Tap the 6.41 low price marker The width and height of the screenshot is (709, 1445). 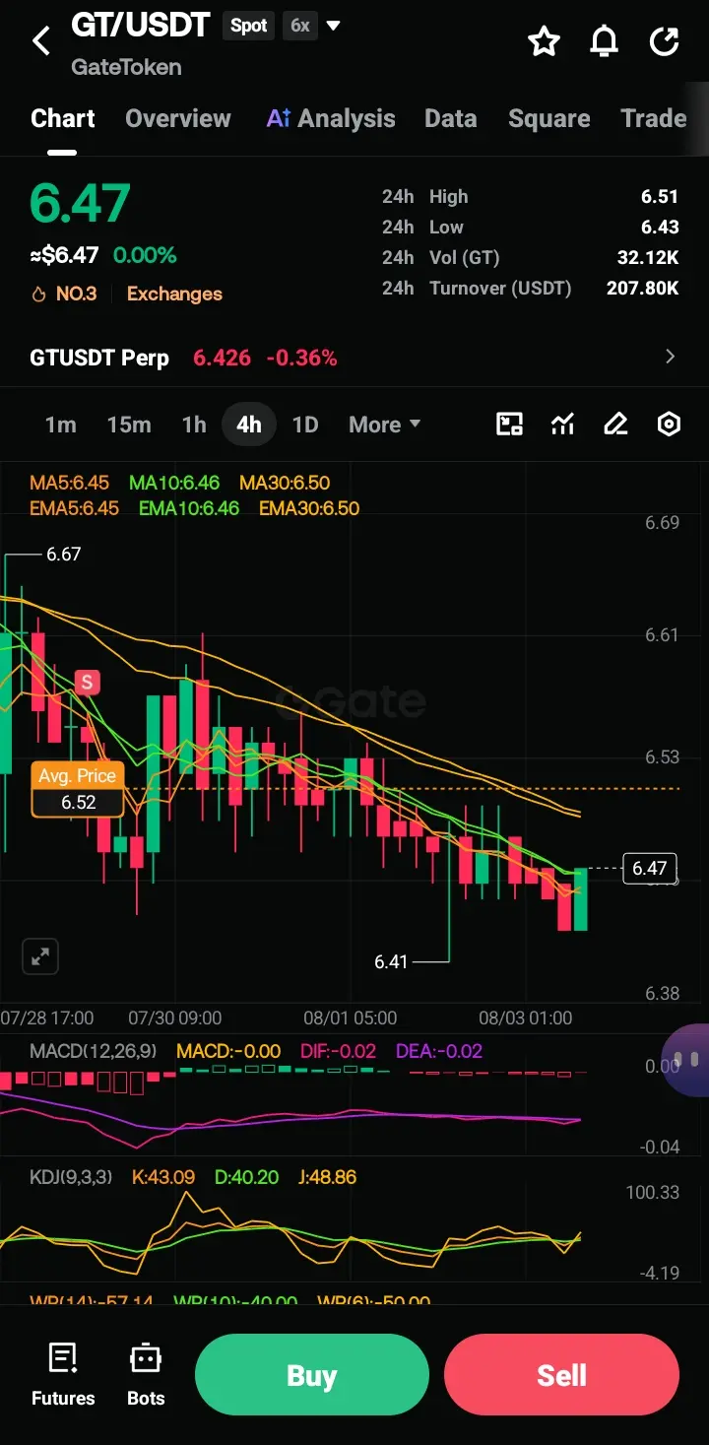[391, 961]
